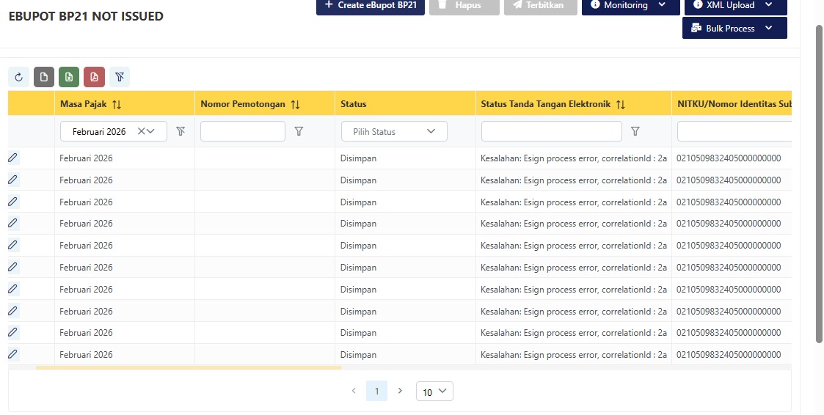Expand the Monitoring dropdown button

click(x=630, y=5)
